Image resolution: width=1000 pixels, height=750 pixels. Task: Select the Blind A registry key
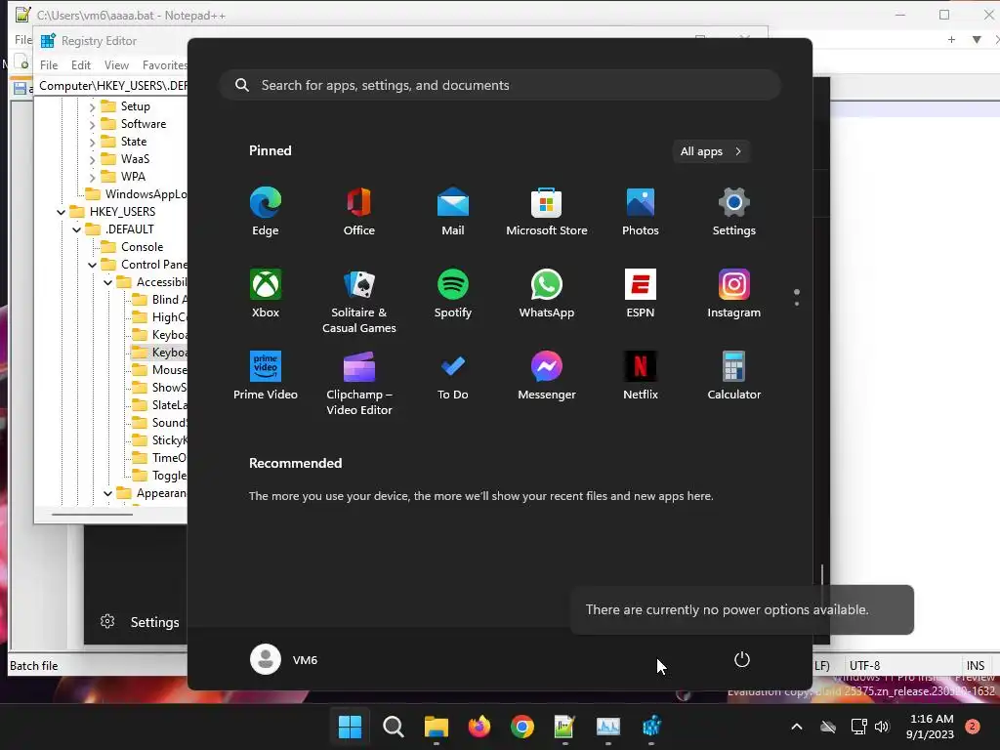(170, 300)
